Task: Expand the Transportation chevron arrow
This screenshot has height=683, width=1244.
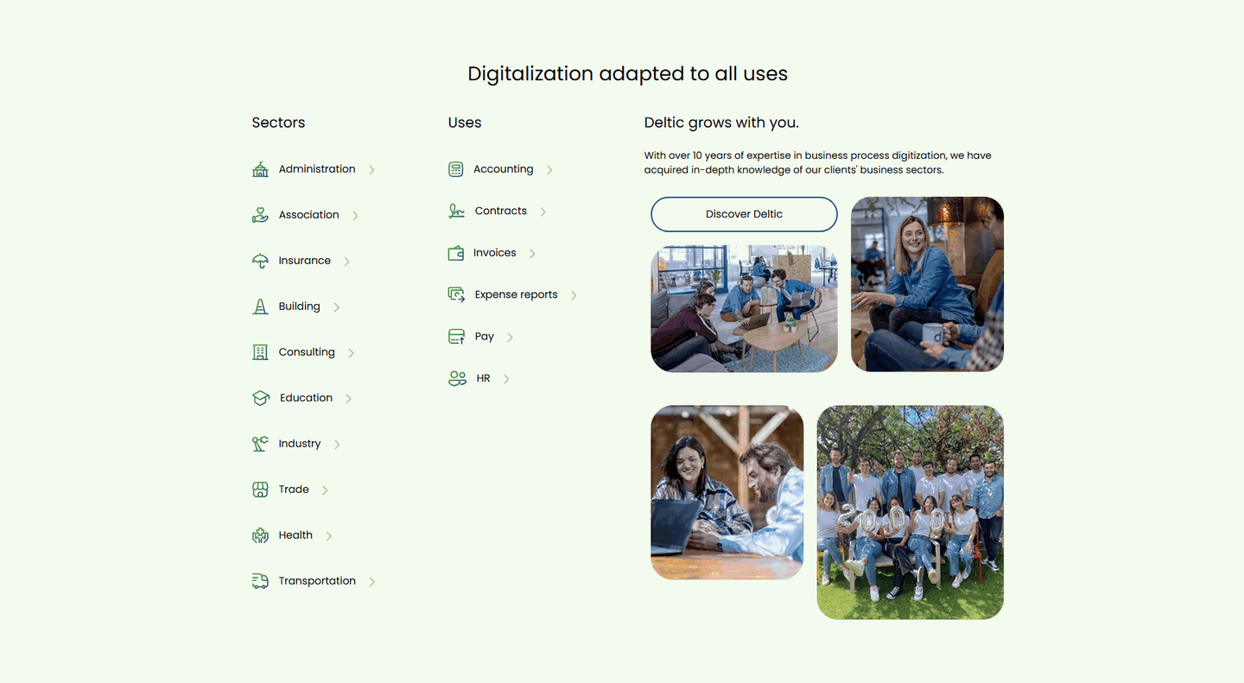Action: click(x=371, y=582)
